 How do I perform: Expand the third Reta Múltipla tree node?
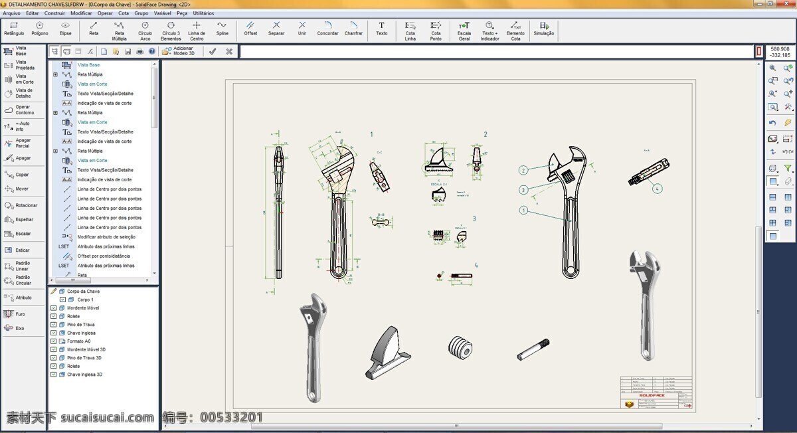[56, 151]
